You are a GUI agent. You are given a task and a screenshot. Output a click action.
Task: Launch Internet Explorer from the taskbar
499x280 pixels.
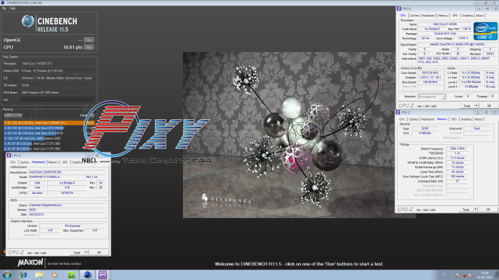(x=23, y=275)
